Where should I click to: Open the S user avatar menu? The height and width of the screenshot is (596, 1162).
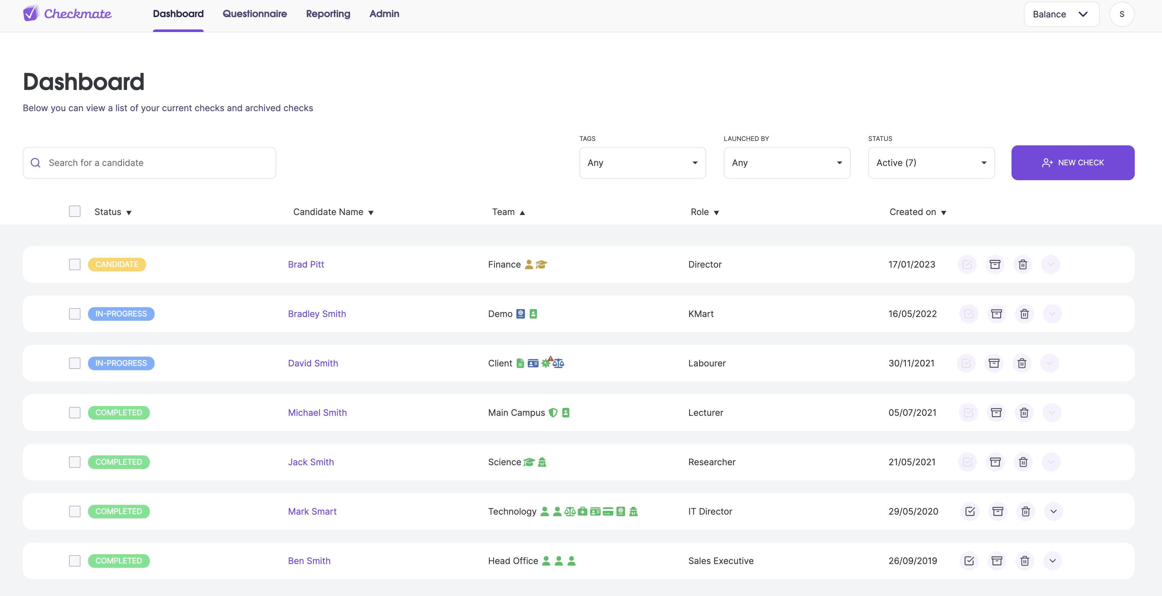pos(1121,15)
